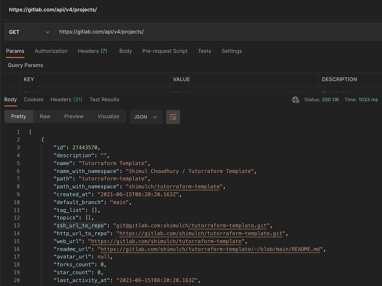Show the Headers (7) request tab
This screenshot has height=286, width=382.
point(92,51)
